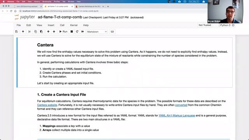The image size is (249, 140).
Task: Click the Arrays list item
Action: pyautogui.click(x=71, y=130)
